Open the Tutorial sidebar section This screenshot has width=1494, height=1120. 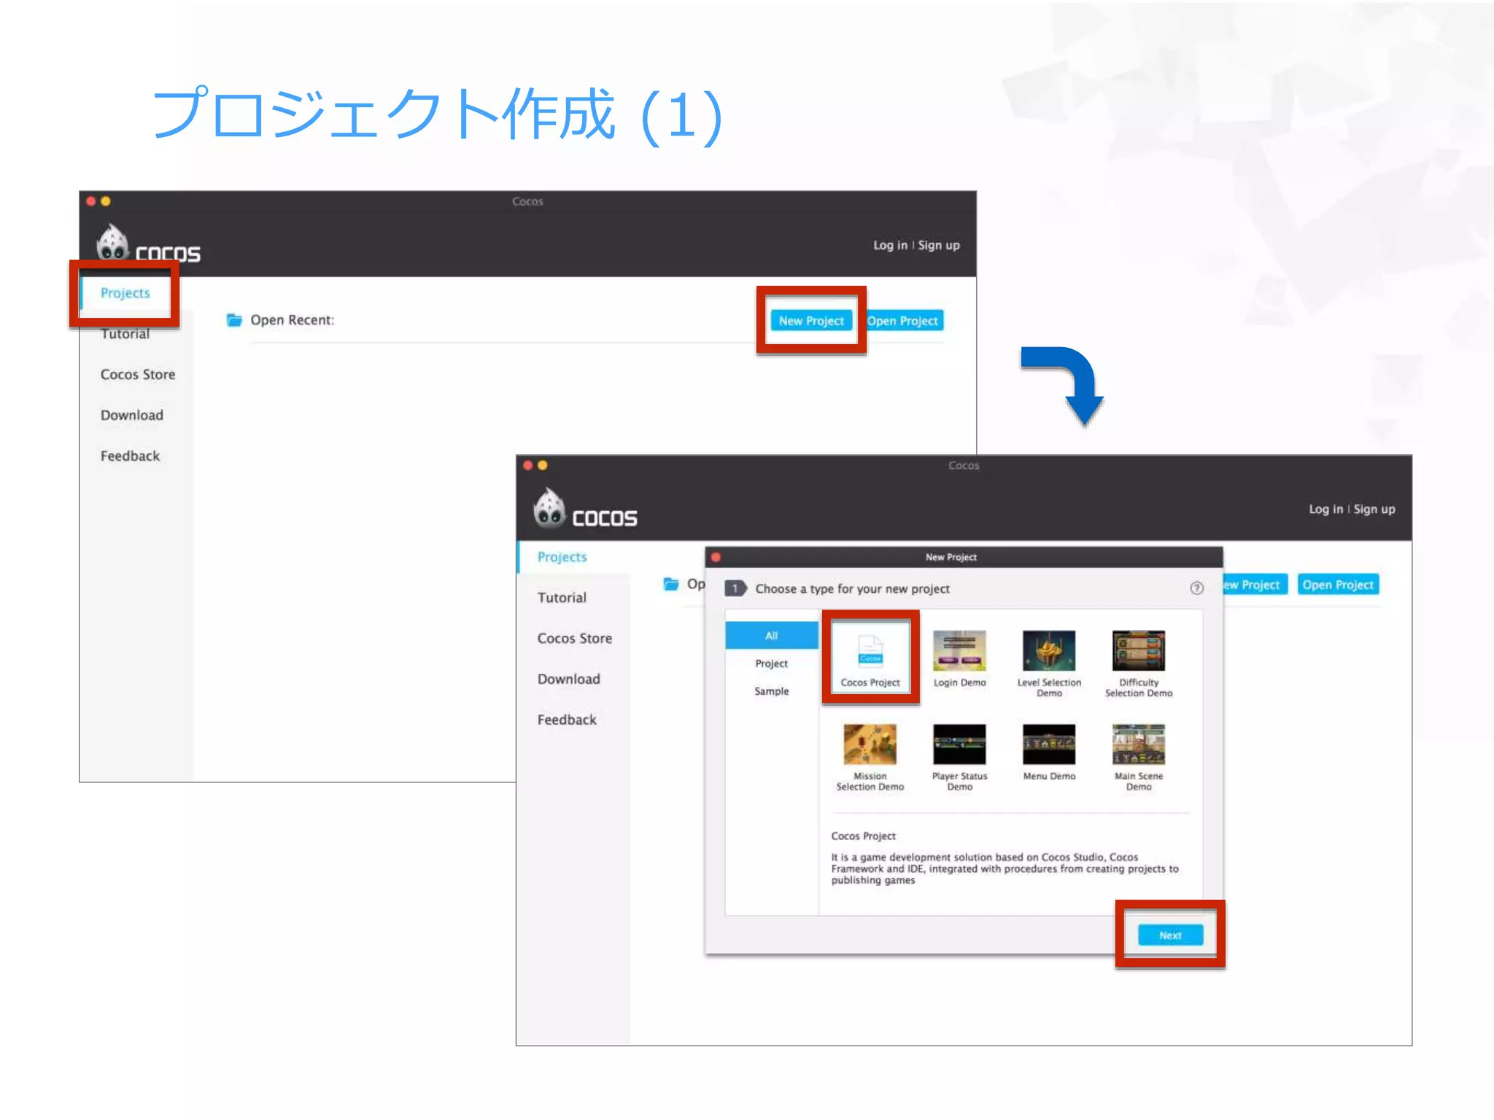pyautogui.click(x=562, y=598)
